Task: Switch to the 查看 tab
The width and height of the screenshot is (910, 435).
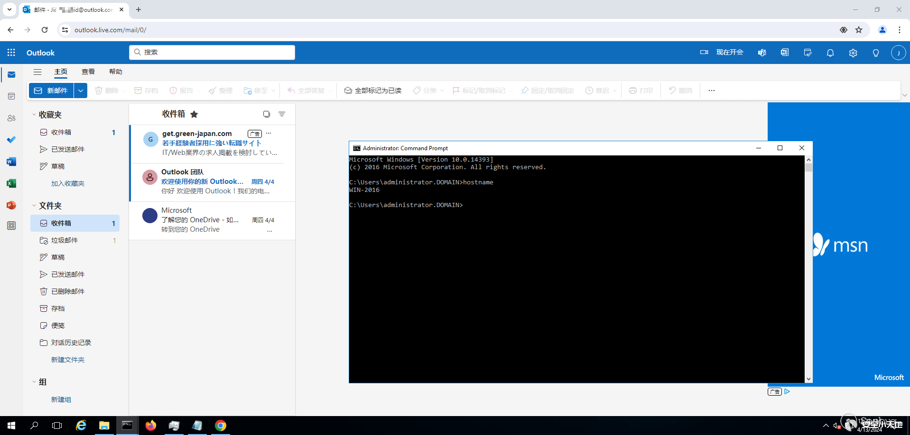Action: pyautogui.click(x=88, y=72)
